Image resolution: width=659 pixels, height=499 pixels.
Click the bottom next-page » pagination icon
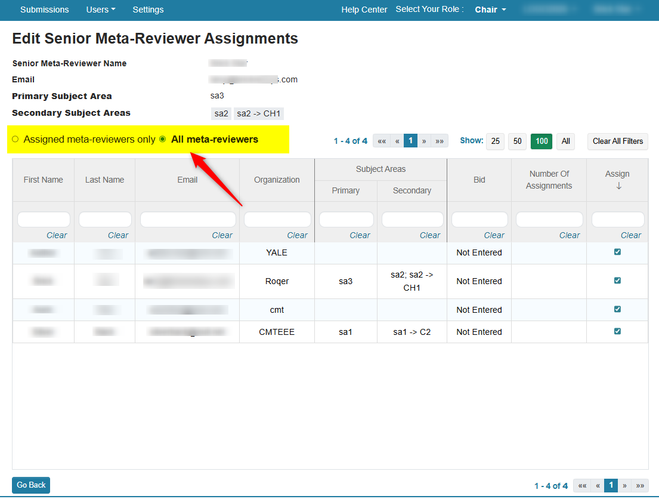[624, 486]
